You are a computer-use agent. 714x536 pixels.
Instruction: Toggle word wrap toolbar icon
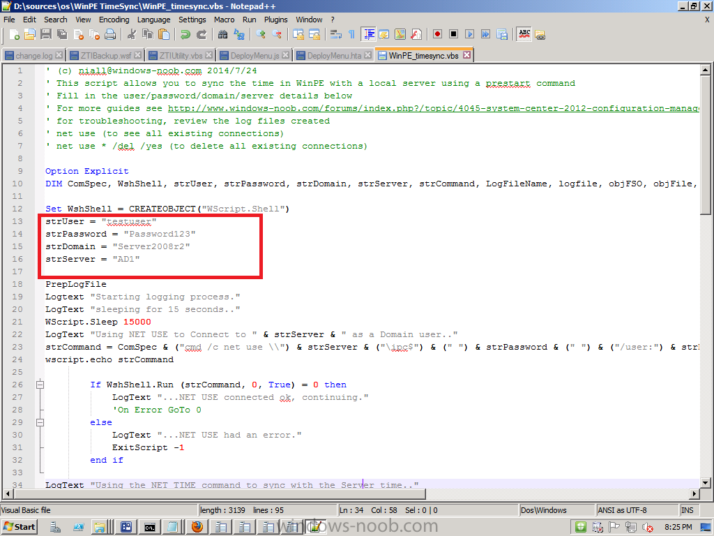(336, 35)
